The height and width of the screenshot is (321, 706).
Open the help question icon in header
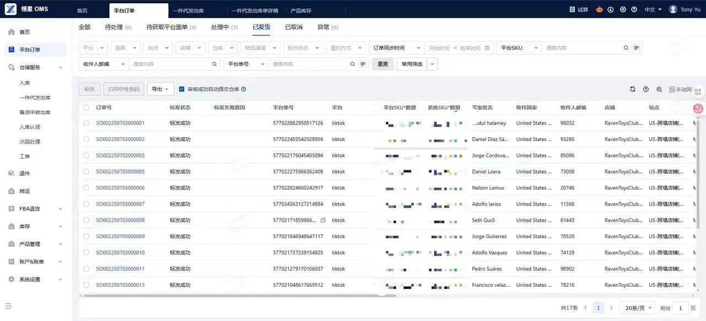pyautogui.click(x=634, y=9)
